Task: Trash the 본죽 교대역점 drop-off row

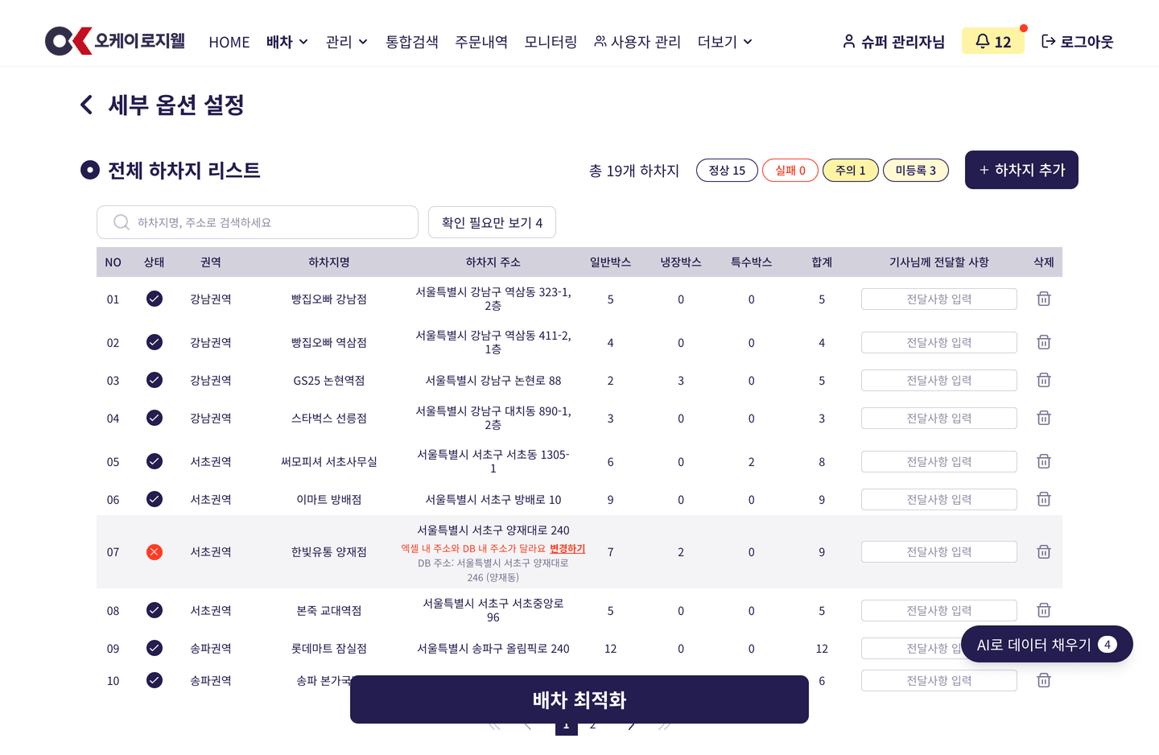Action: pos(1044,610)
